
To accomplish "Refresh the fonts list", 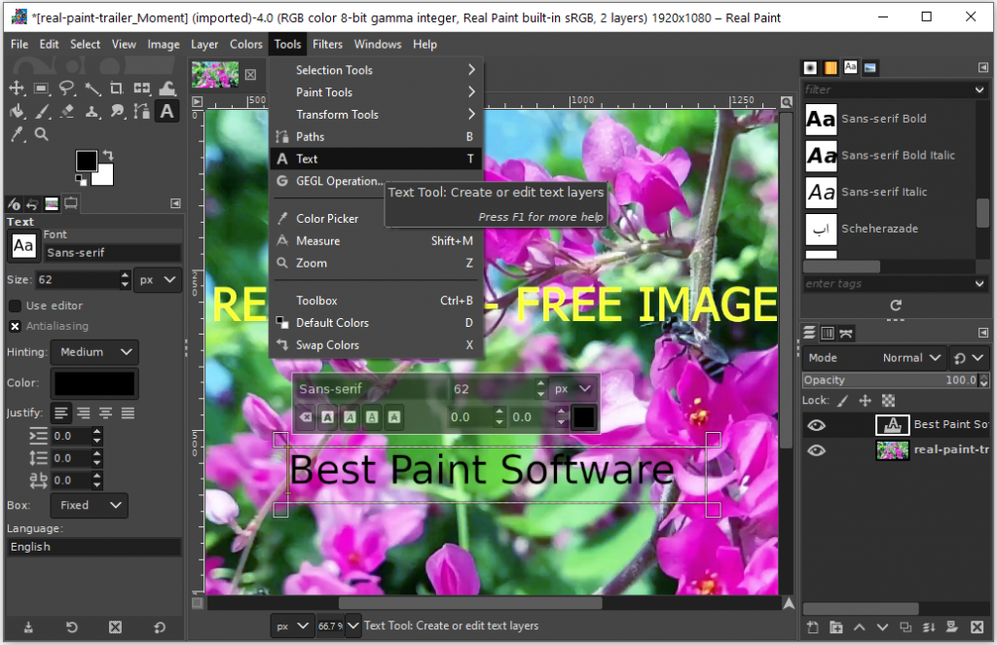I will 896,305.
